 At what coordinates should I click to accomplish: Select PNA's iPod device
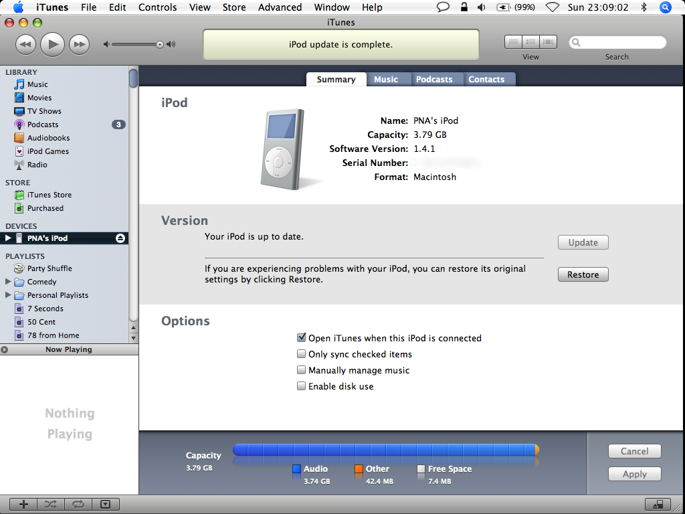coord(64,238)
